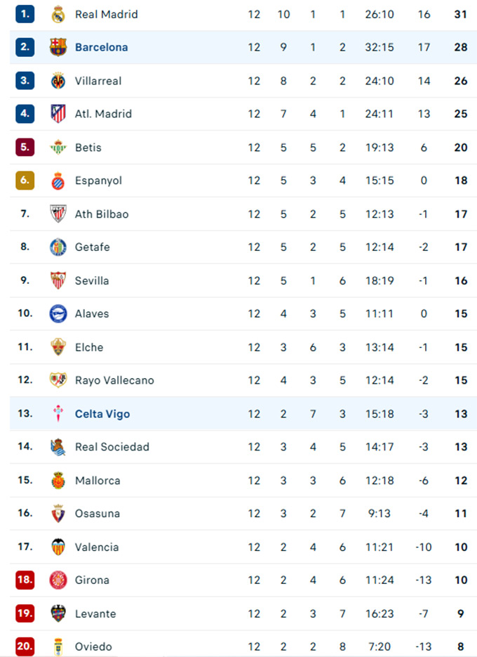477x657 pixels.
Task: Click the maroon rank 5 badge
Action: [x=25, y=148]
